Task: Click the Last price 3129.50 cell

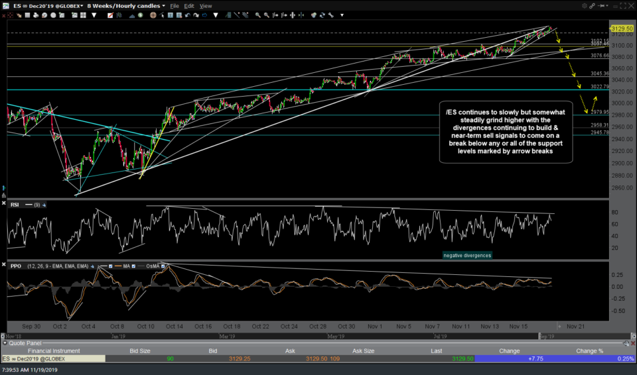Action: tap(462, 358)
